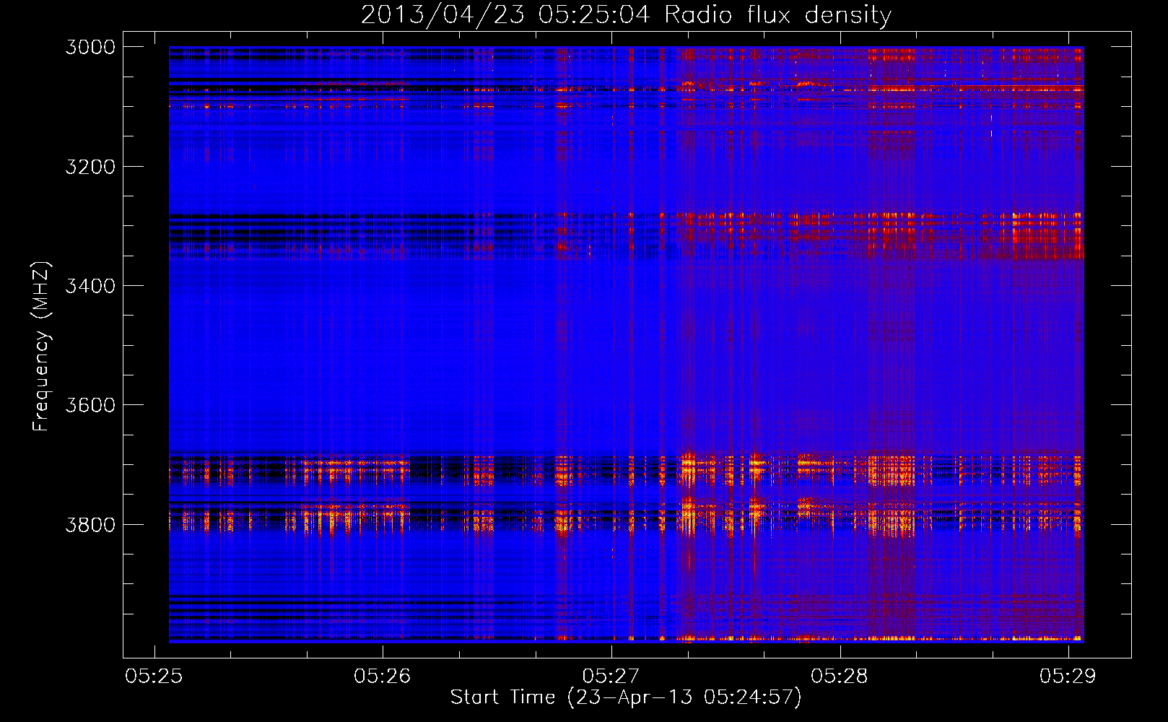
Task: Click the 05:26 time tick label
Action: [383, 676]
